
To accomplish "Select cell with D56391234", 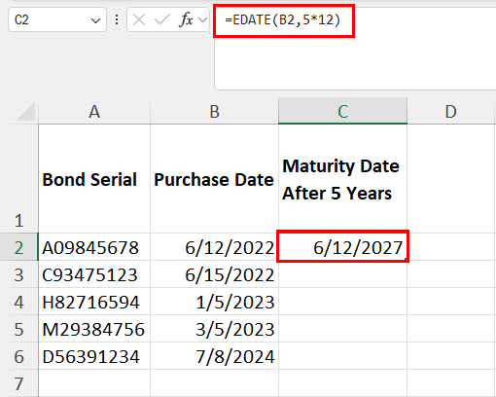I will [94, 356].
